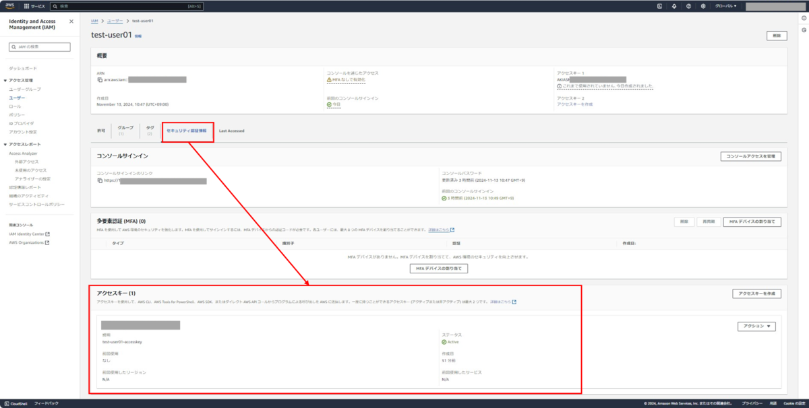Image resolution: width=809 pixels, height=408 pixels.
Task: Click the 情報 link beside test-user01
Action: pyautogui.click(x=138, y=36)
